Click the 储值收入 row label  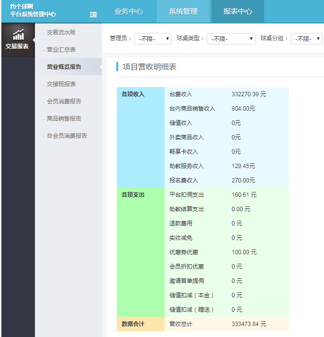pos(181,123)
